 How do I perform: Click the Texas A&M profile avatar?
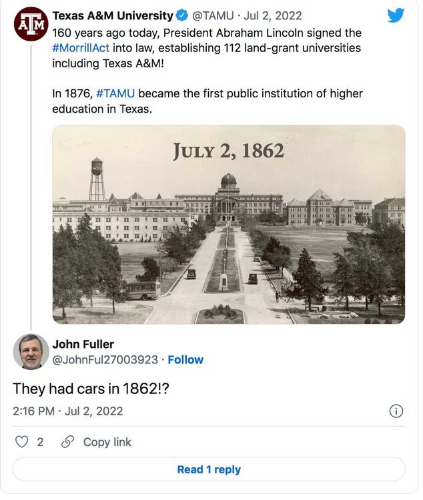pyautogui.click(x=31, y=24)
